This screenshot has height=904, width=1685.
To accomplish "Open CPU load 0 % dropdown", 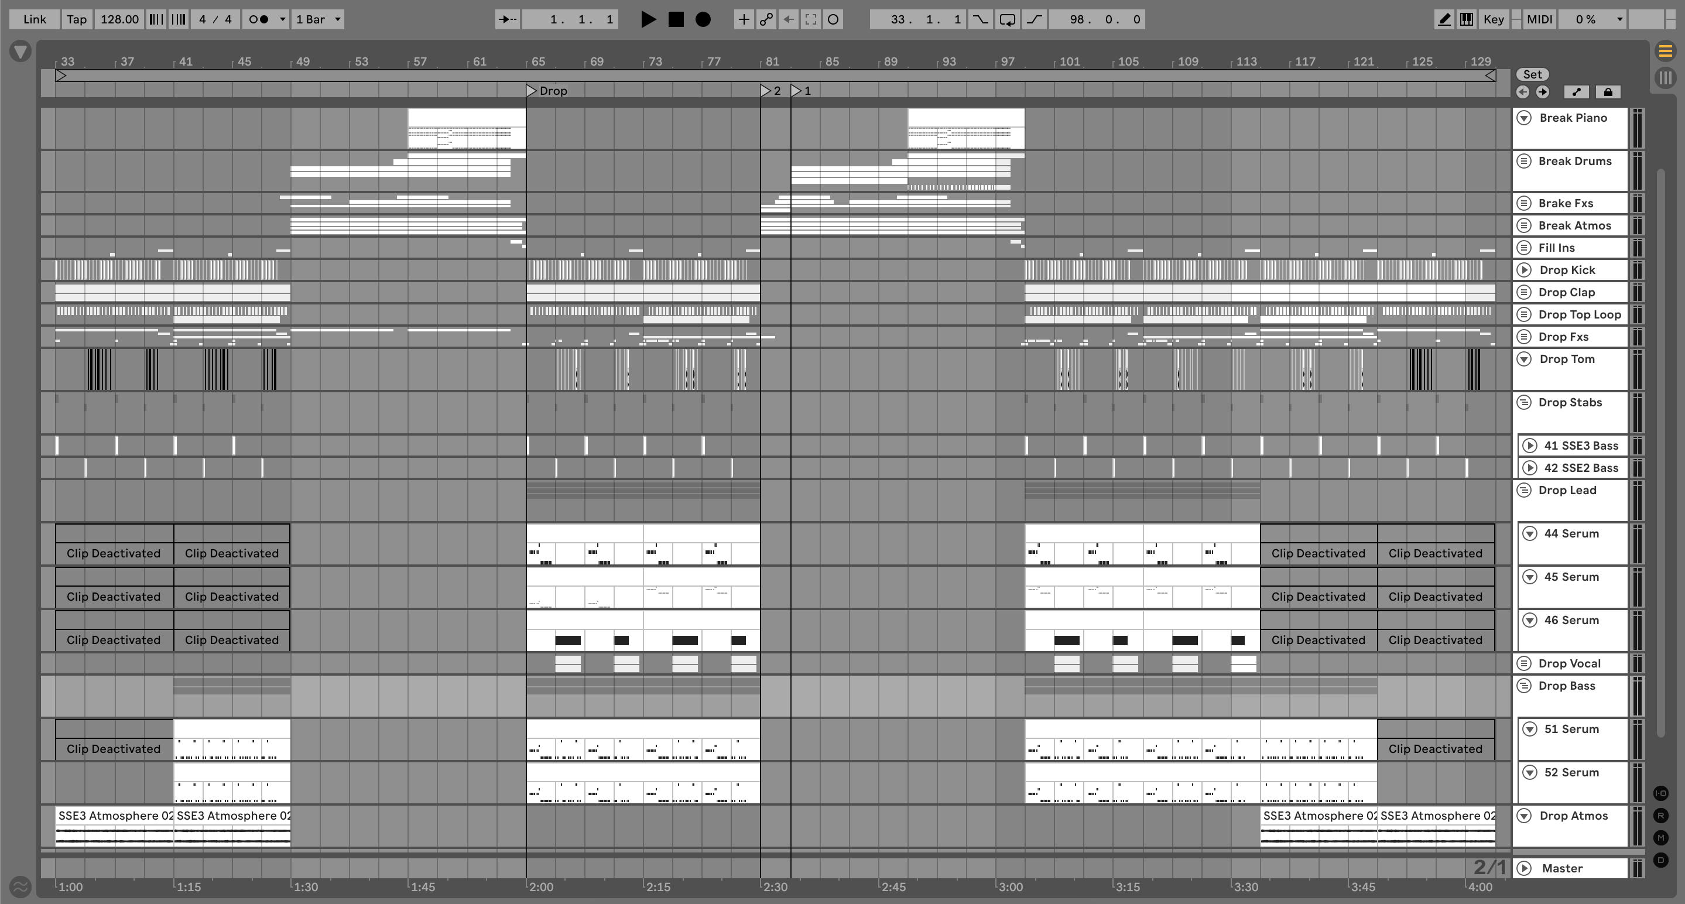I will [1592, 19].
